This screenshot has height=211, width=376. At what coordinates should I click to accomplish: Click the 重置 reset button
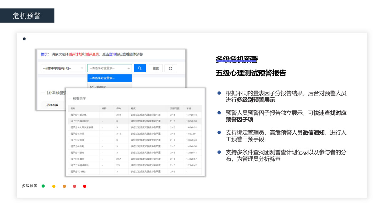(156, 68)
